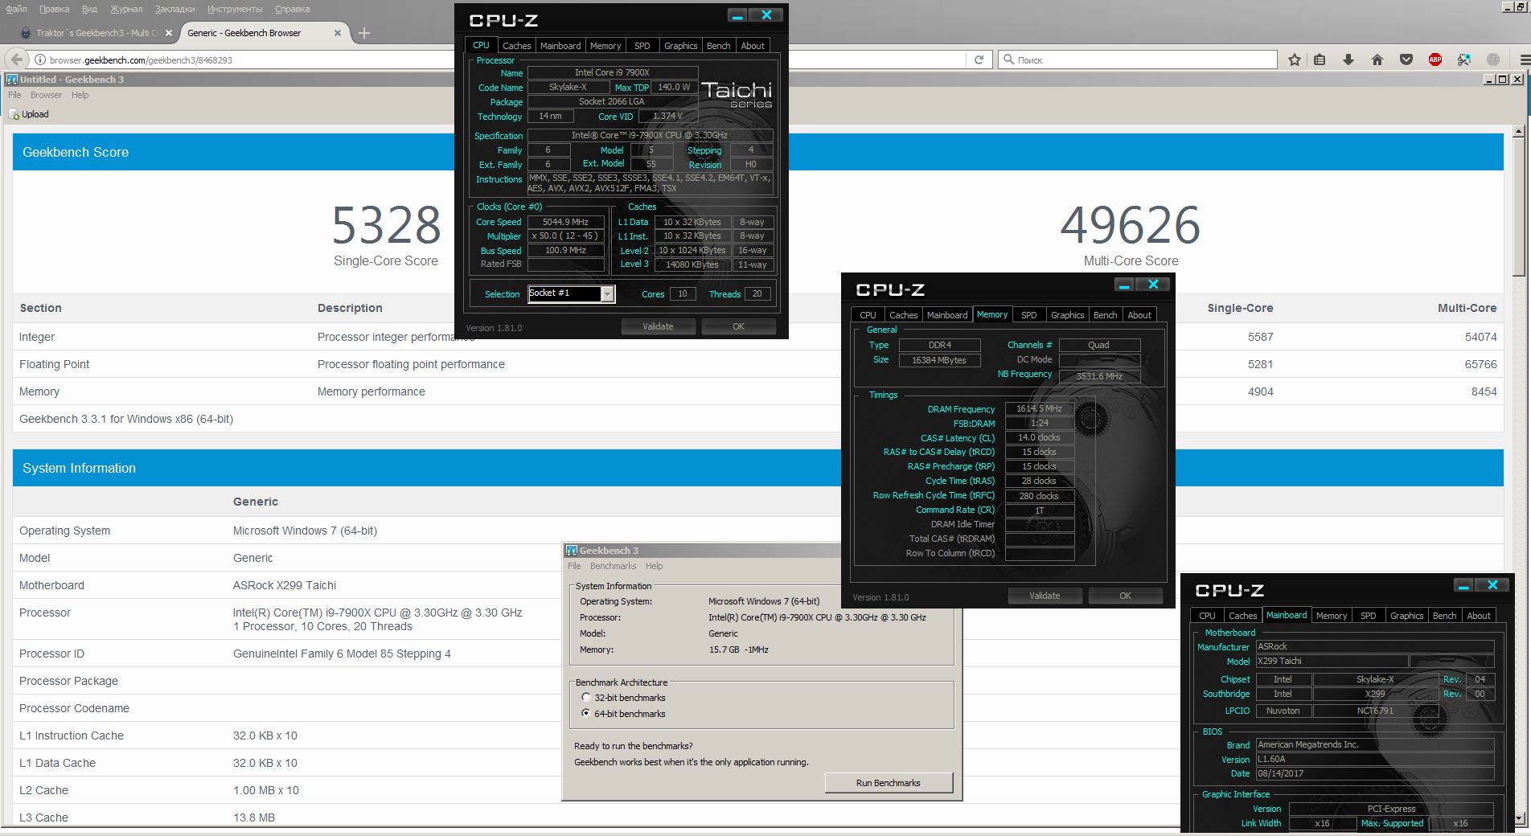Open the Закладки menu
The height and width of the screenshot is (836, 1531).
175,9
